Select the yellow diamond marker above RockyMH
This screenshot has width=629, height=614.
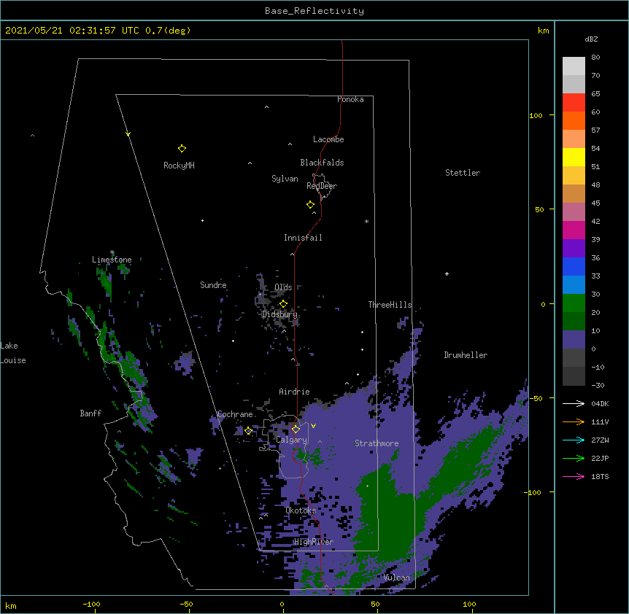(182, 149)
